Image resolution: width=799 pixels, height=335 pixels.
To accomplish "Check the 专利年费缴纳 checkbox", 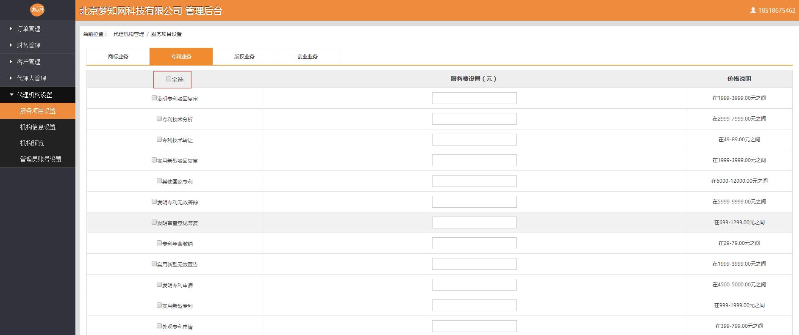I will [159, 243].
